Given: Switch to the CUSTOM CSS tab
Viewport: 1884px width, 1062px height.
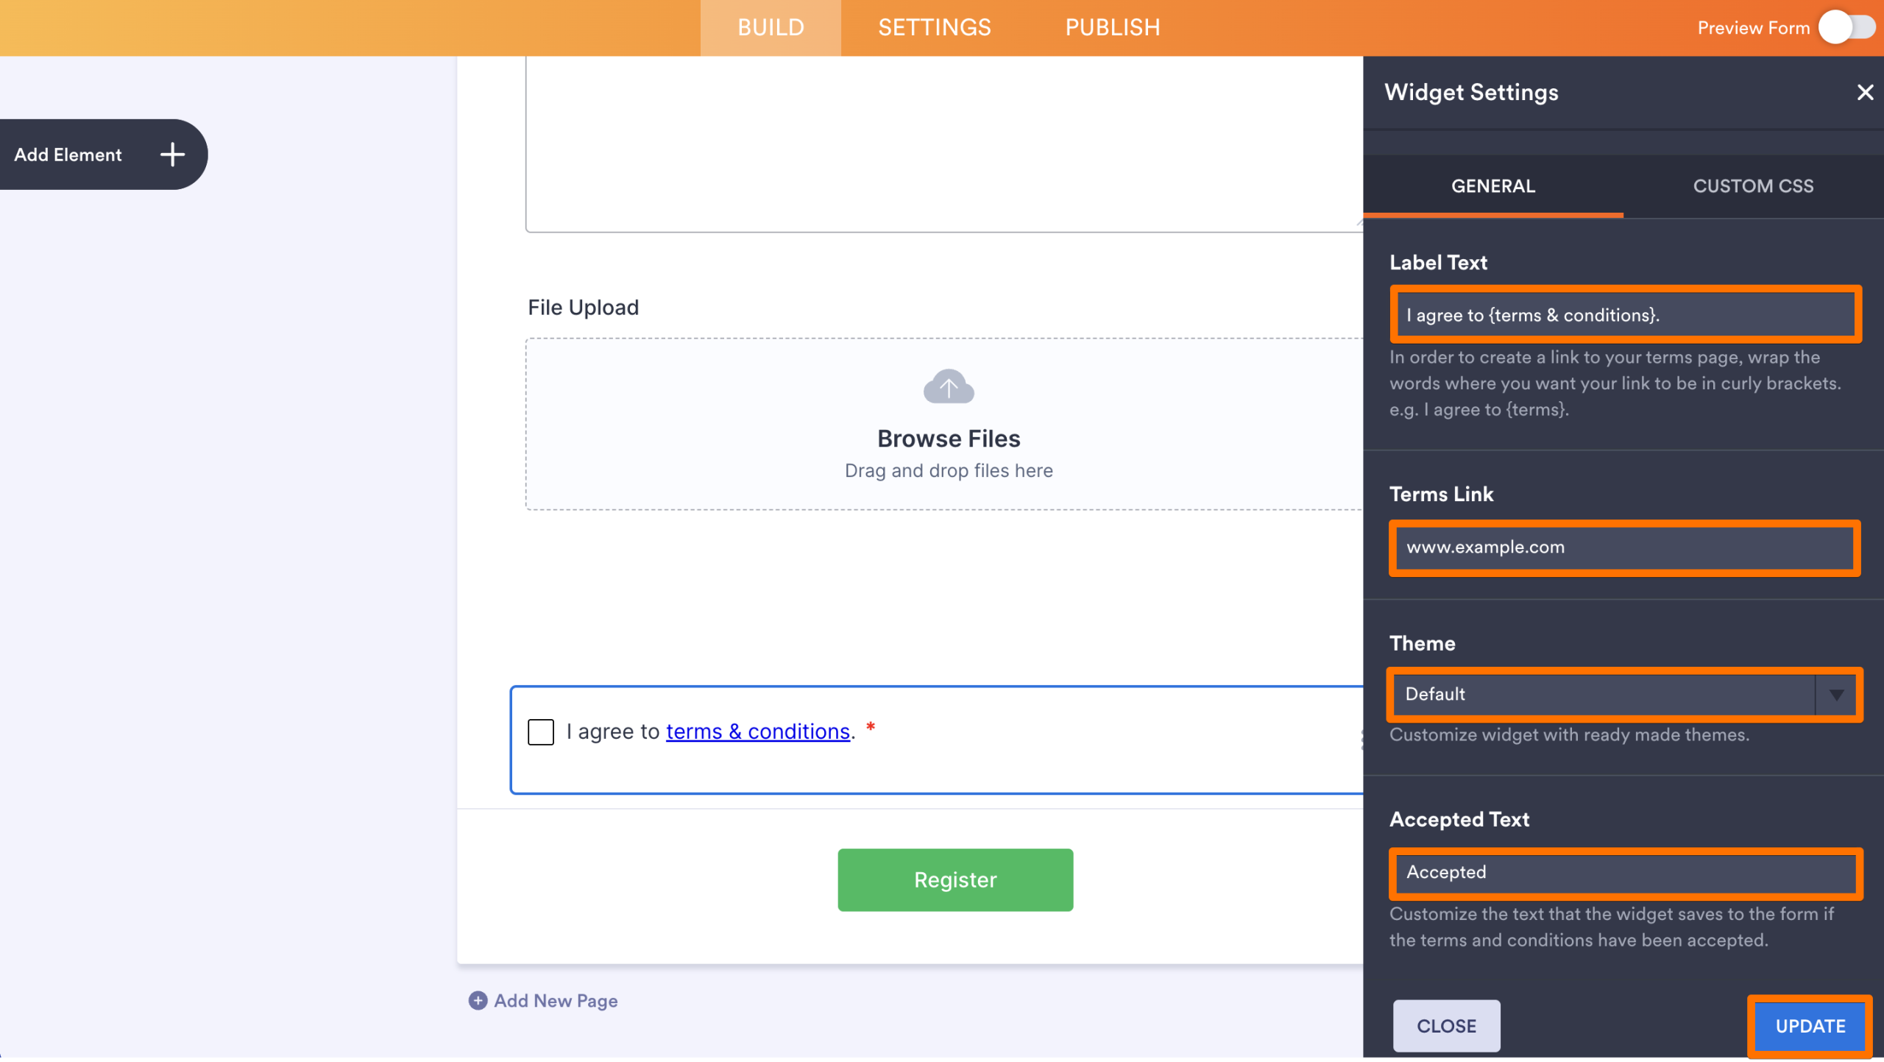Looking at the screenshot, I should [x=1752, y=186].
